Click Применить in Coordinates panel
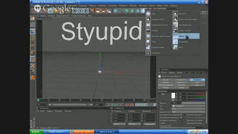This screenshot has height=134, width=238. coord(149,124)
